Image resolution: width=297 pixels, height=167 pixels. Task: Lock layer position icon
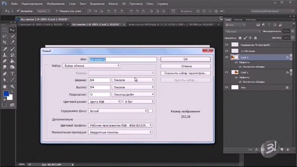(x=251, y=38)
